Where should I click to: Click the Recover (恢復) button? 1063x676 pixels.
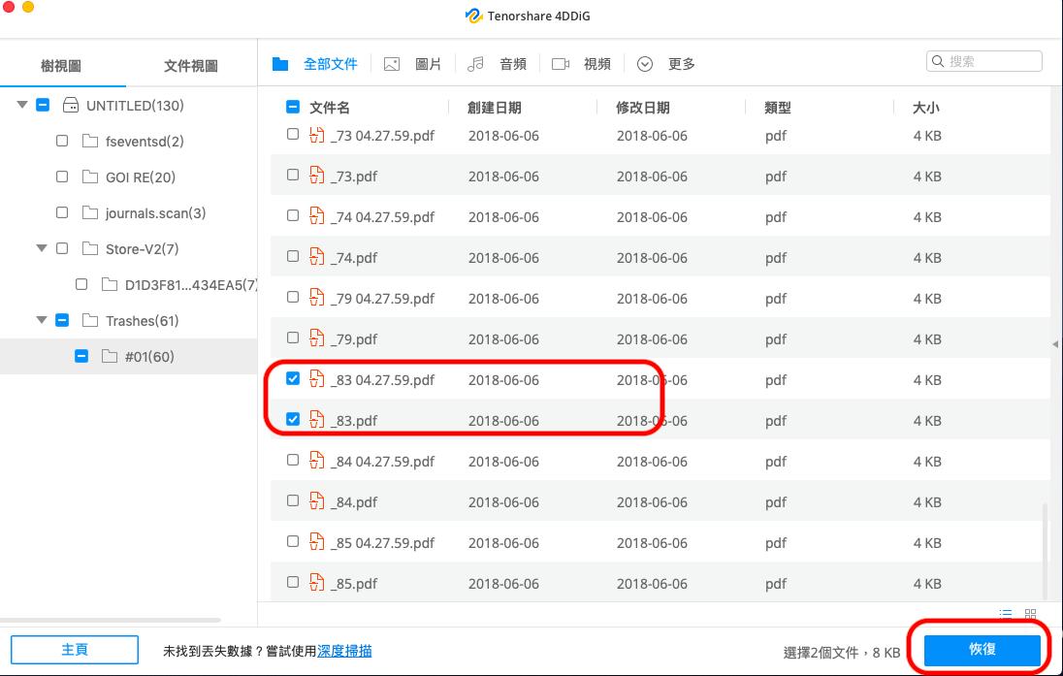[x=982, y=650]
